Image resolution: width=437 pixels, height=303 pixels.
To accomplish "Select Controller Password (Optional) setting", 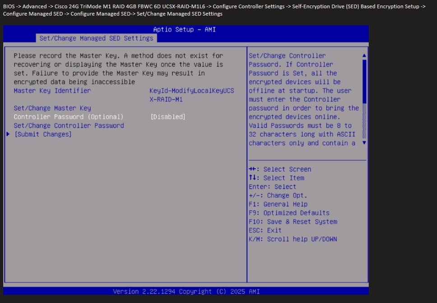I will tap(69, 117).
